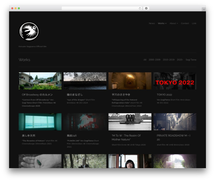Open the 'TOKYO 2022' title link

(x=164, y=95)
